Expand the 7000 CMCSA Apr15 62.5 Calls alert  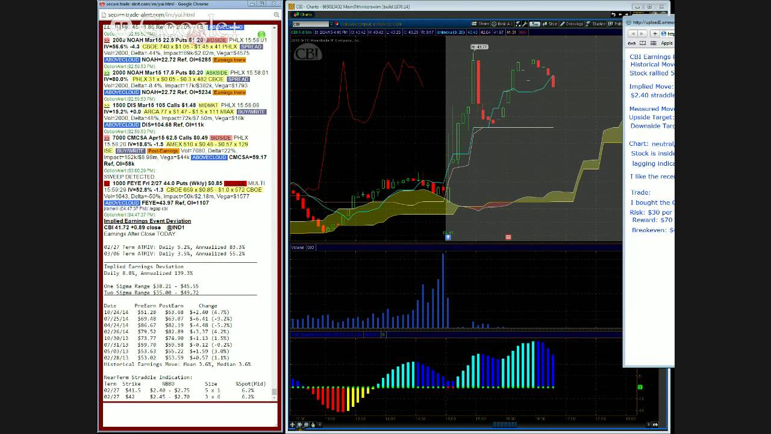coord(107,138)
